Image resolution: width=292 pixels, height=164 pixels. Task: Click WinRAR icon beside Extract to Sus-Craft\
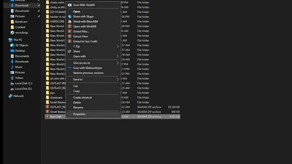click(x=70, y=41)
